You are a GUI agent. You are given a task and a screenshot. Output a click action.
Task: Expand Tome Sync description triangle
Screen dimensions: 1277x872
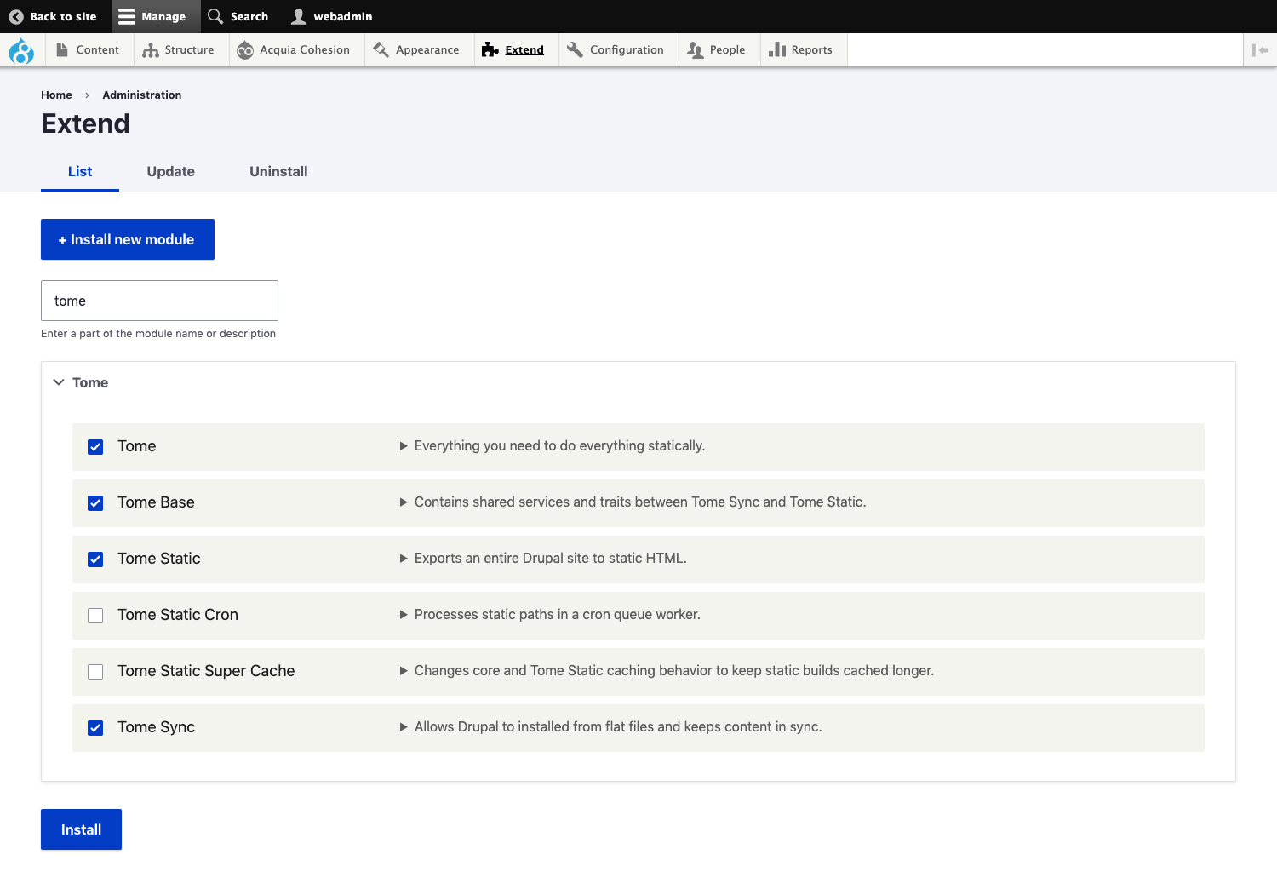404,727
